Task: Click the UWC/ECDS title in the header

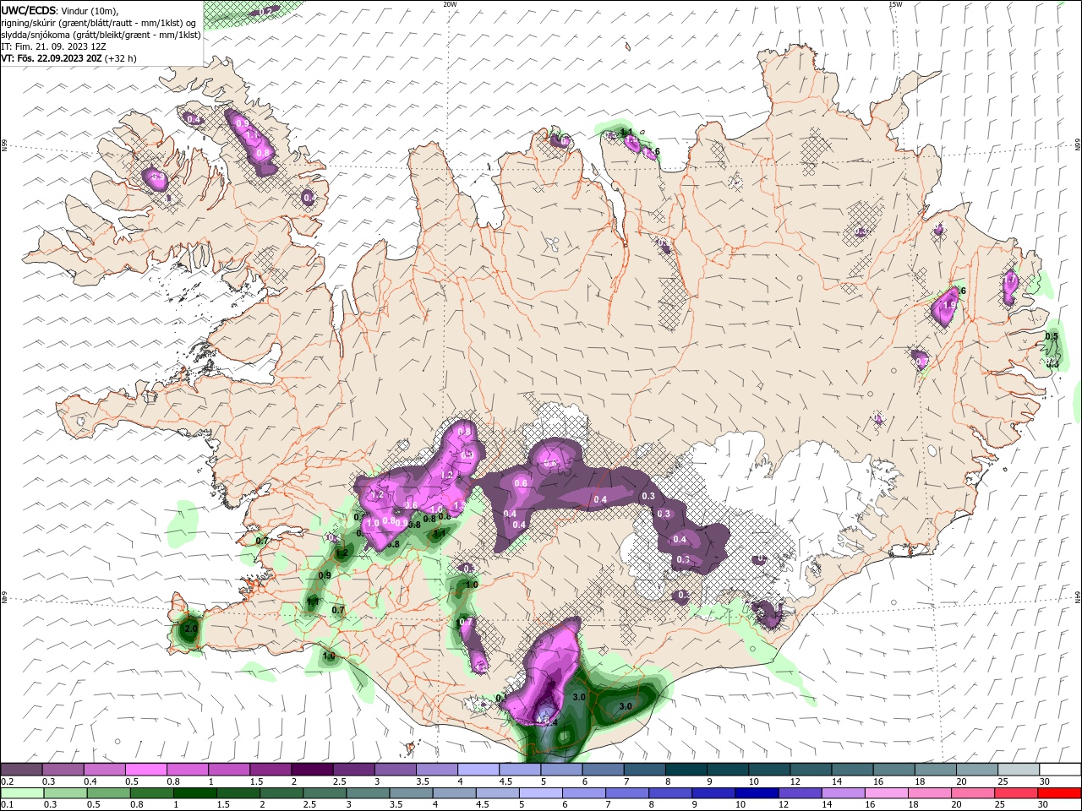Action: 29,10
